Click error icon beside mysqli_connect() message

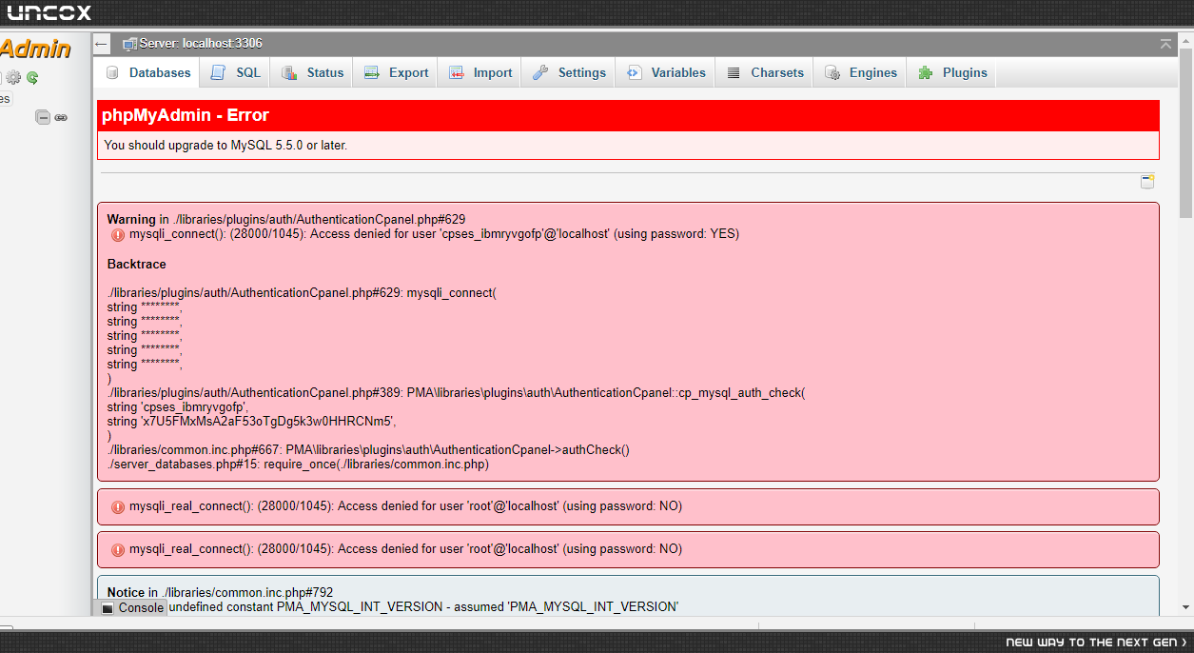click(118, 234)
